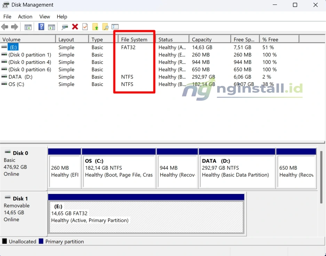Maximize the Disk Management window

pyautogui.click(x=295, y=5)
